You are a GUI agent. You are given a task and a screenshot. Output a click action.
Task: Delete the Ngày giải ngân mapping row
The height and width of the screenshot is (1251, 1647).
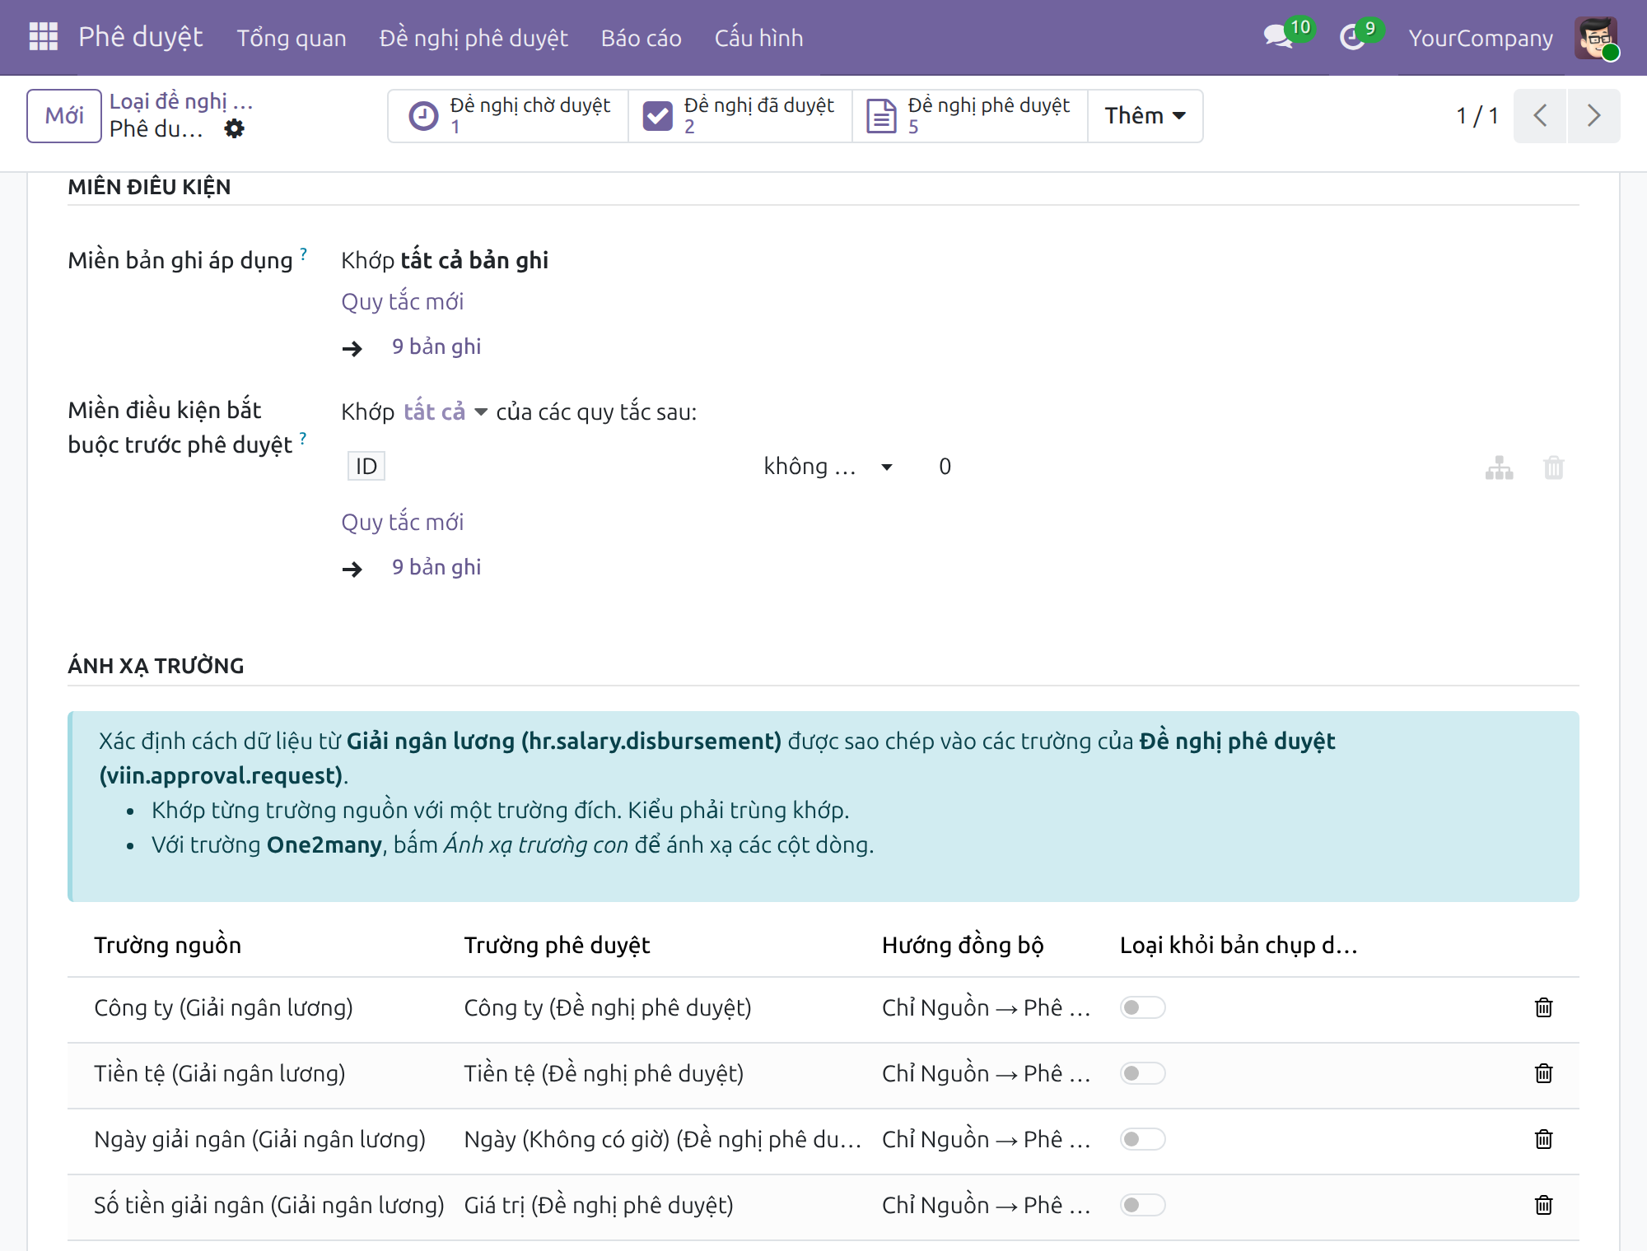[x=1543, y=1139]
